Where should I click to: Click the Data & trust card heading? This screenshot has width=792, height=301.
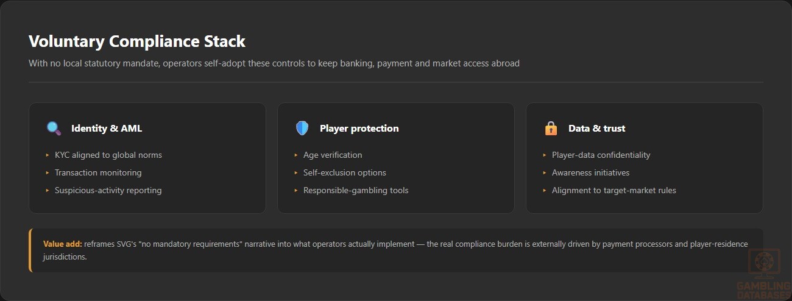tap(597, 128)
